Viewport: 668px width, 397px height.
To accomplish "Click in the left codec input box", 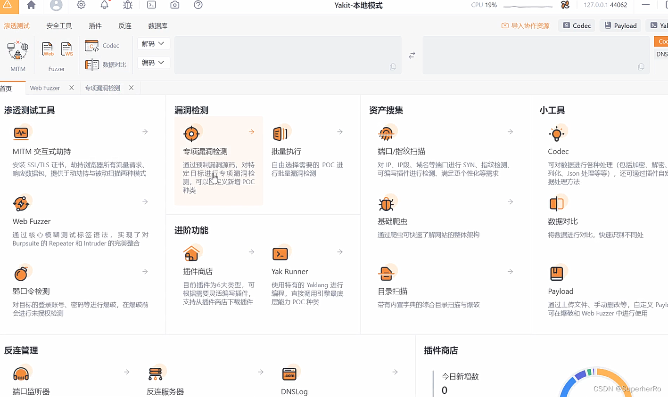I will pos(288,55).
